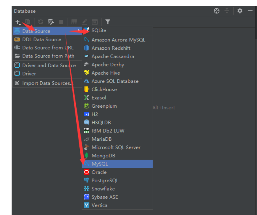Viewport: 257px width, 215px height.
Task: Choose HSQLDB database
Action: point(117,122)
